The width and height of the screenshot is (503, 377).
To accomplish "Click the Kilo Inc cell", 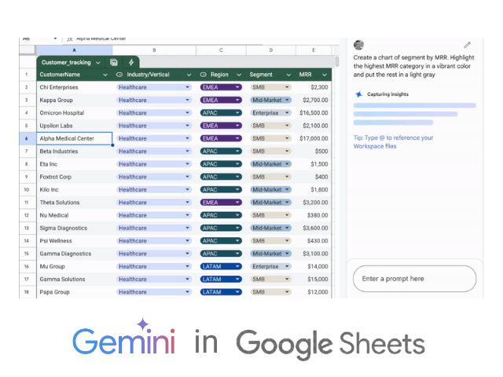I will click(x=75, y=190).
